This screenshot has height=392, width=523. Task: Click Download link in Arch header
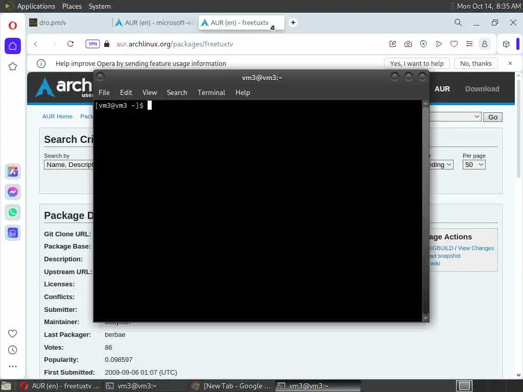point(482,89)
